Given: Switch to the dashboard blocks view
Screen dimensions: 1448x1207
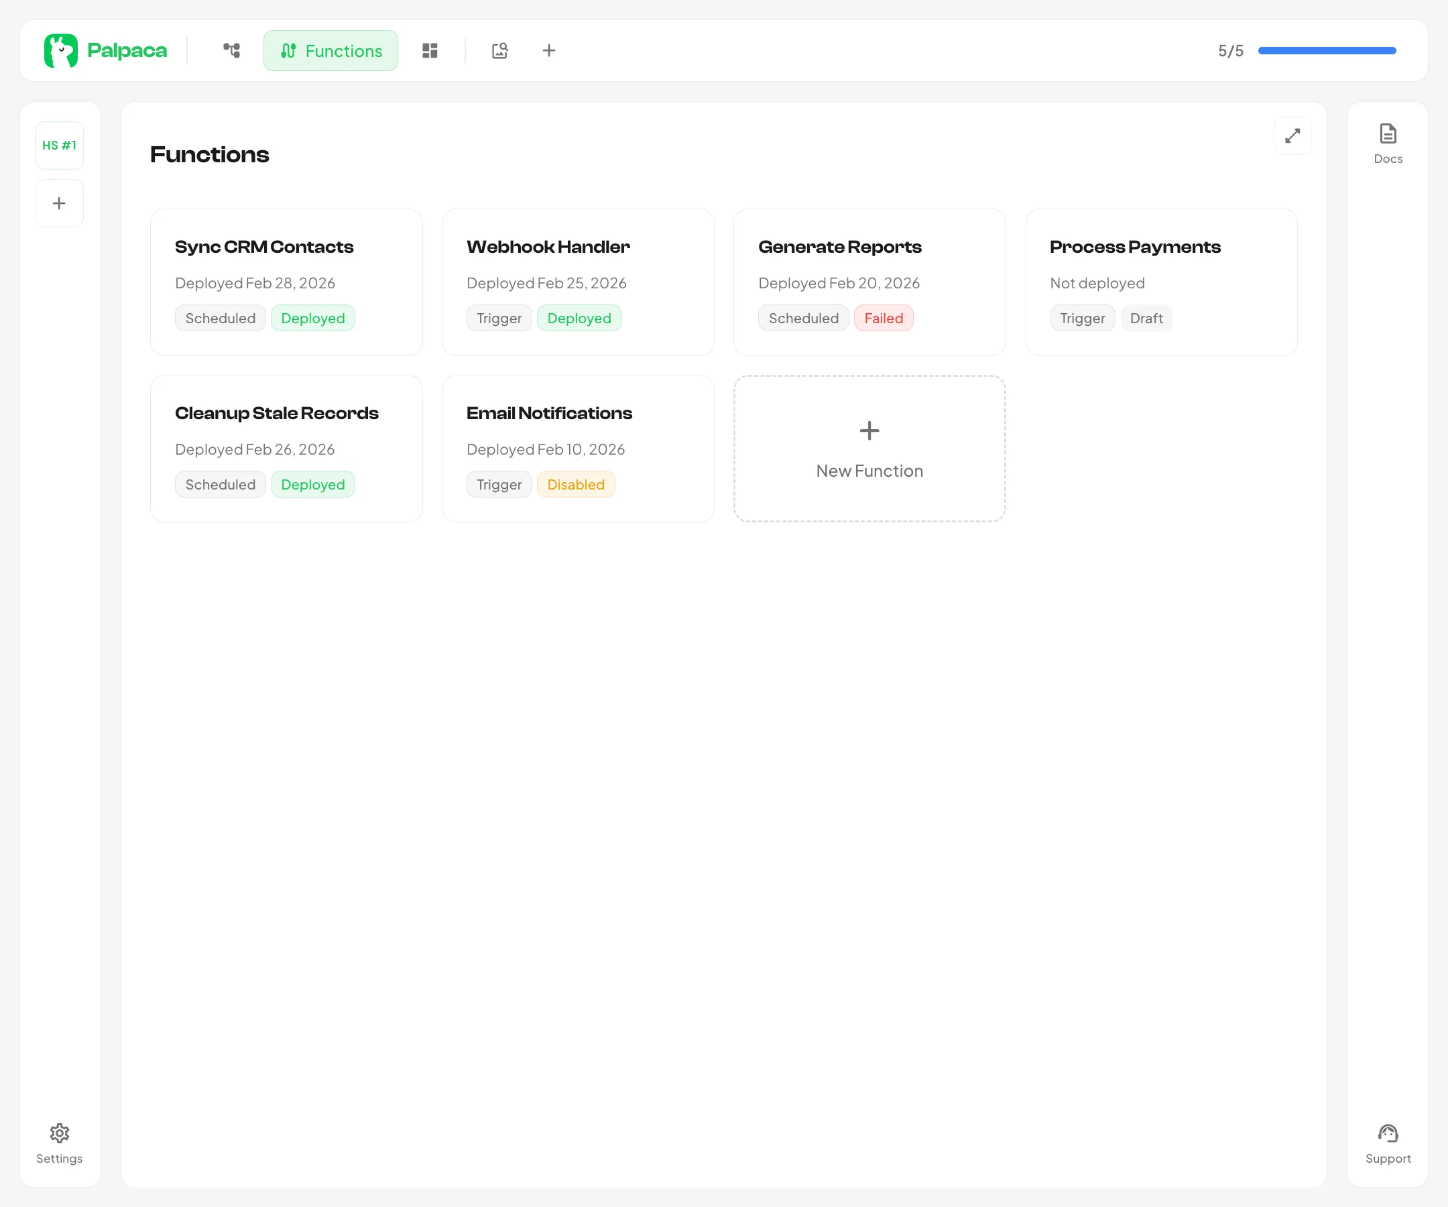Looking at the screenshot, I should click(430, 50).
